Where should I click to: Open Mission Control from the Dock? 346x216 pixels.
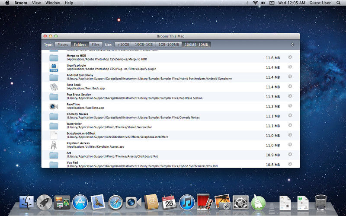point(62,202)
